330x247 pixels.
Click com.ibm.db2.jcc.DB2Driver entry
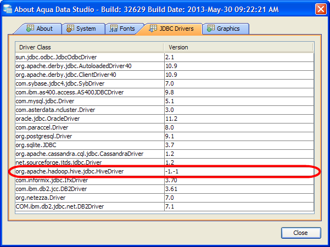pyautogui.click(x=90, y=189)
